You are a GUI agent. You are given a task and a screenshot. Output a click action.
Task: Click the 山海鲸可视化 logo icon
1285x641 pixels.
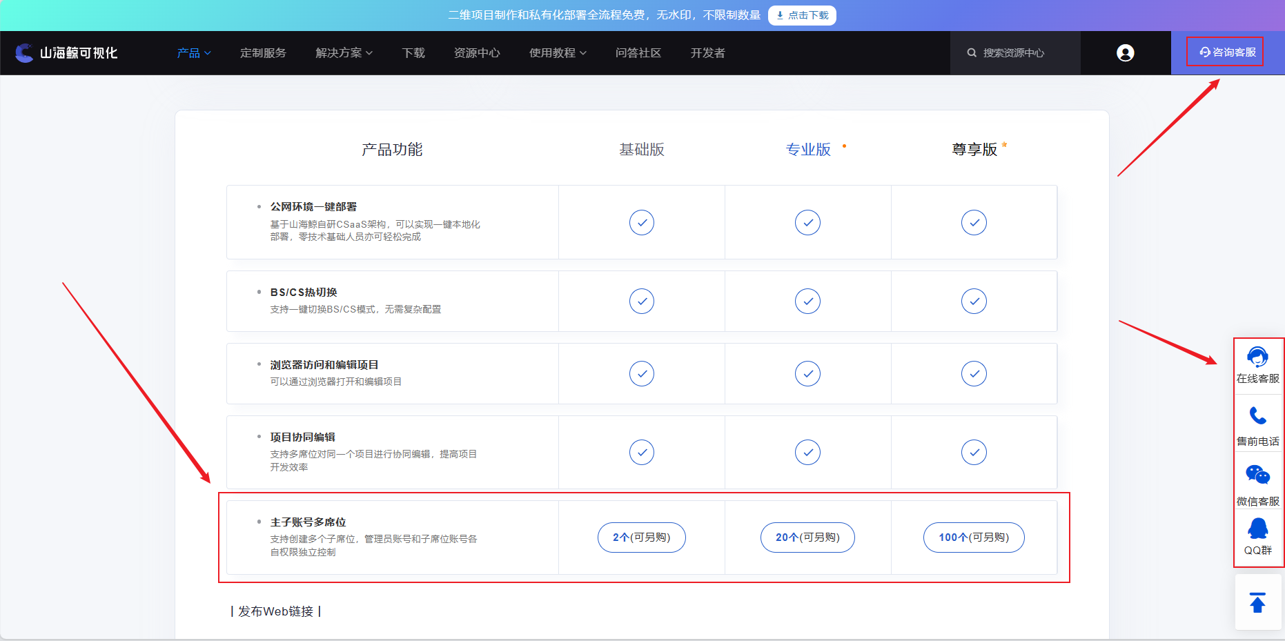coord(24,53)
